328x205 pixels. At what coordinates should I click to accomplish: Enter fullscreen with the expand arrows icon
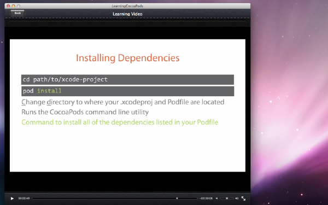243,198
